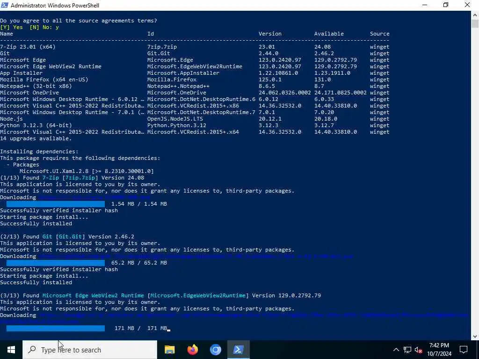Click the '(2/13) Found Git' line

point(67,237)
